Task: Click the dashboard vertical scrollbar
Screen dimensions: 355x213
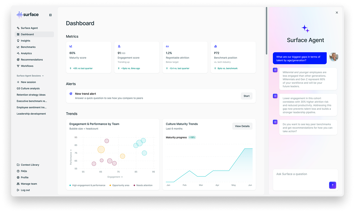Action: tap(267, 25)
